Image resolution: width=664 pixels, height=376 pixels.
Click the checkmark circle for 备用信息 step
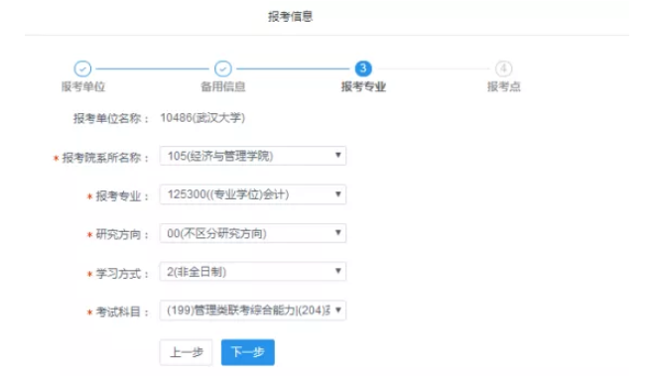(x=222, y=68)
